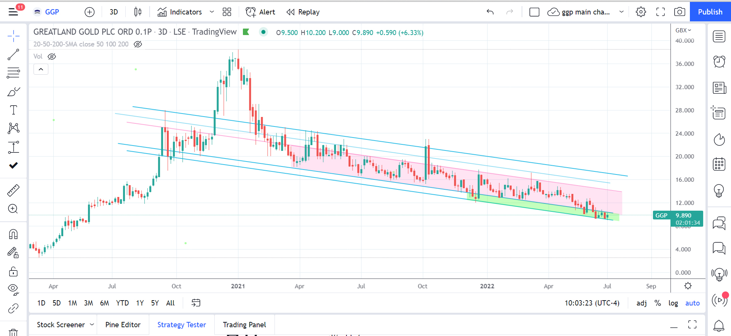Open price scale settings gear below axis

(x=688, y=286)
